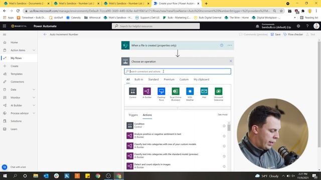Viewport: 321px width, 180px height.
Task: Expand the Process advisor nav group
Action: click(x=34, y=113)
